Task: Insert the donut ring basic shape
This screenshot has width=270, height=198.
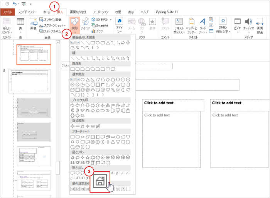Action: point(83,90)
